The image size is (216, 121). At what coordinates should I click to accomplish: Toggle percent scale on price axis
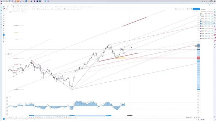pyautogui.click(x=195, y=118)
